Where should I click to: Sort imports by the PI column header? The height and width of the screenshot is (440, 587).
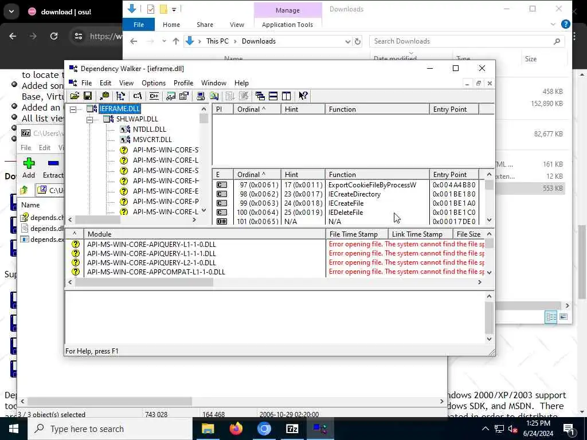click(223, 109)
